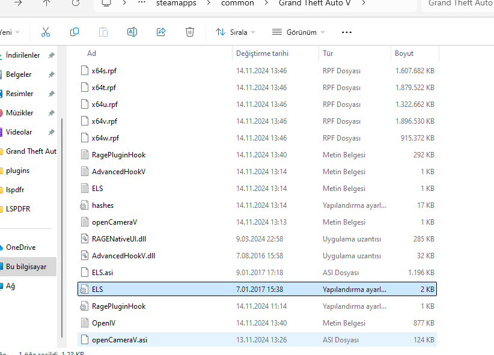Click the Paste icon in the toolbar
The height and width of the screenshot is (355, 494).
tap(103, 32)
